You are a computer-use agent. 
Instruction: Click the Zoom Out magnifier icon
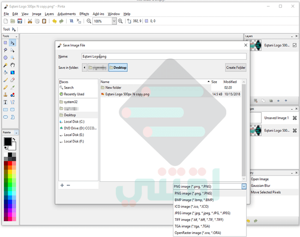tap(89, 21)
